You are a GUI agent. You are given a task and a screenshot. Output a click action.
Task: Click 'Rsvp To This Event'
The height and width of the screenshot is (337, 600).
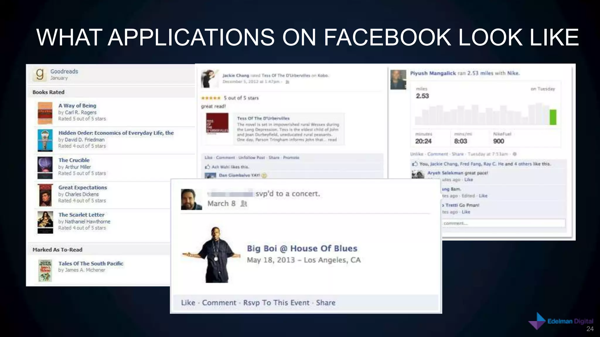[x=276, y=303]
